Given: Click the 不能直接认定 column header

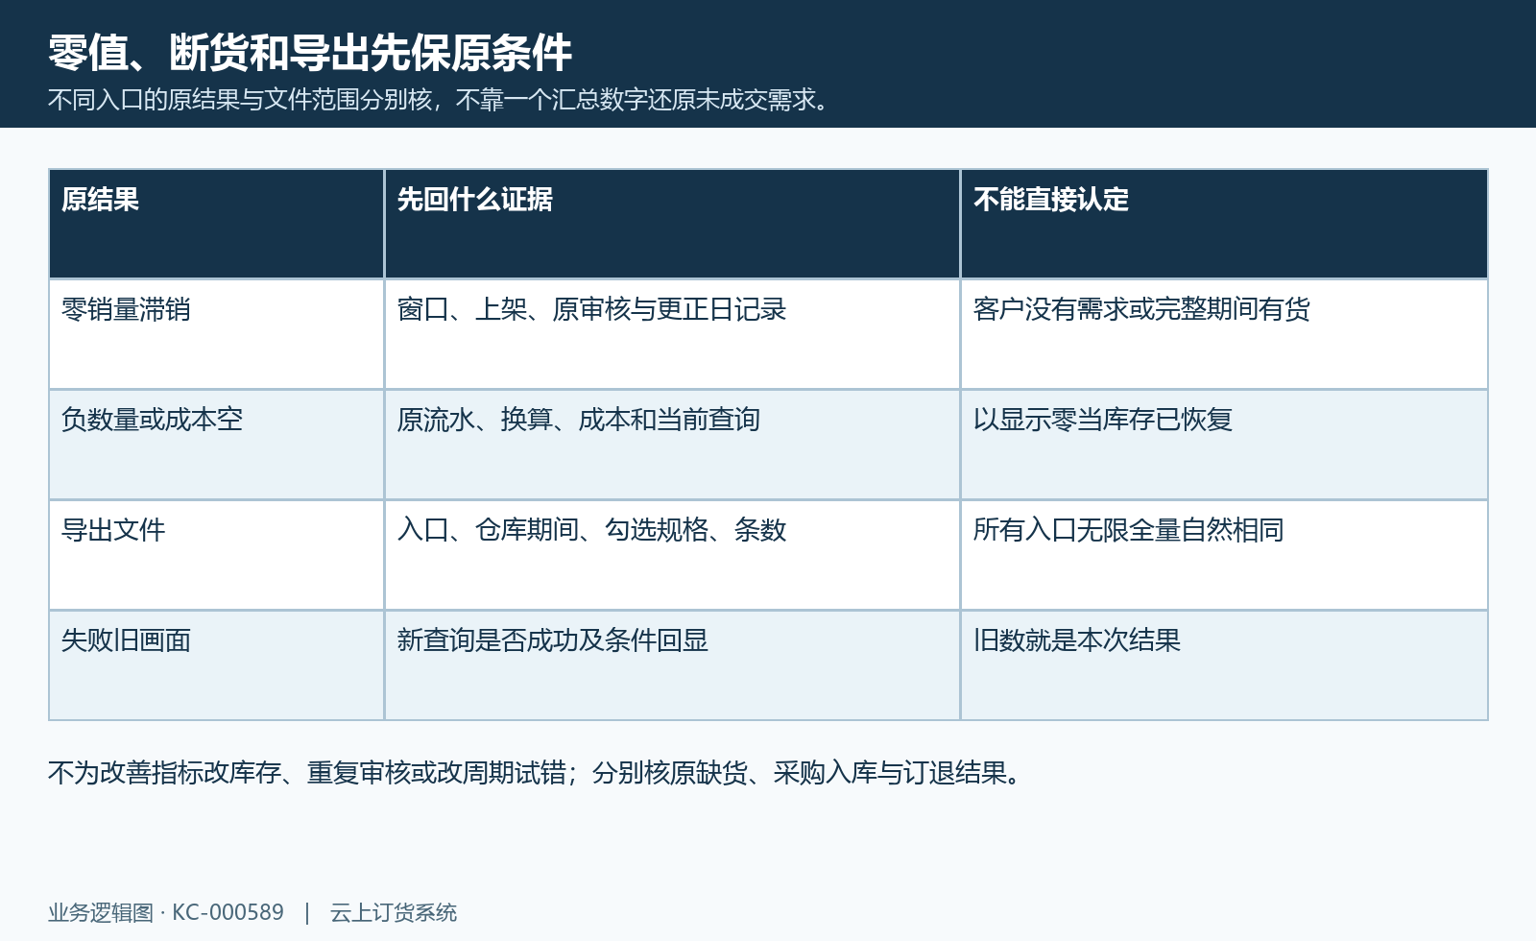Looking at the screenshot, I should click(x=1224, y=224).
